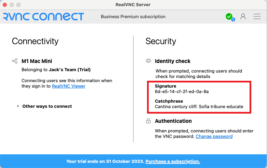Click the green checkmark status icon
The image size is (267, 168).
229,16
